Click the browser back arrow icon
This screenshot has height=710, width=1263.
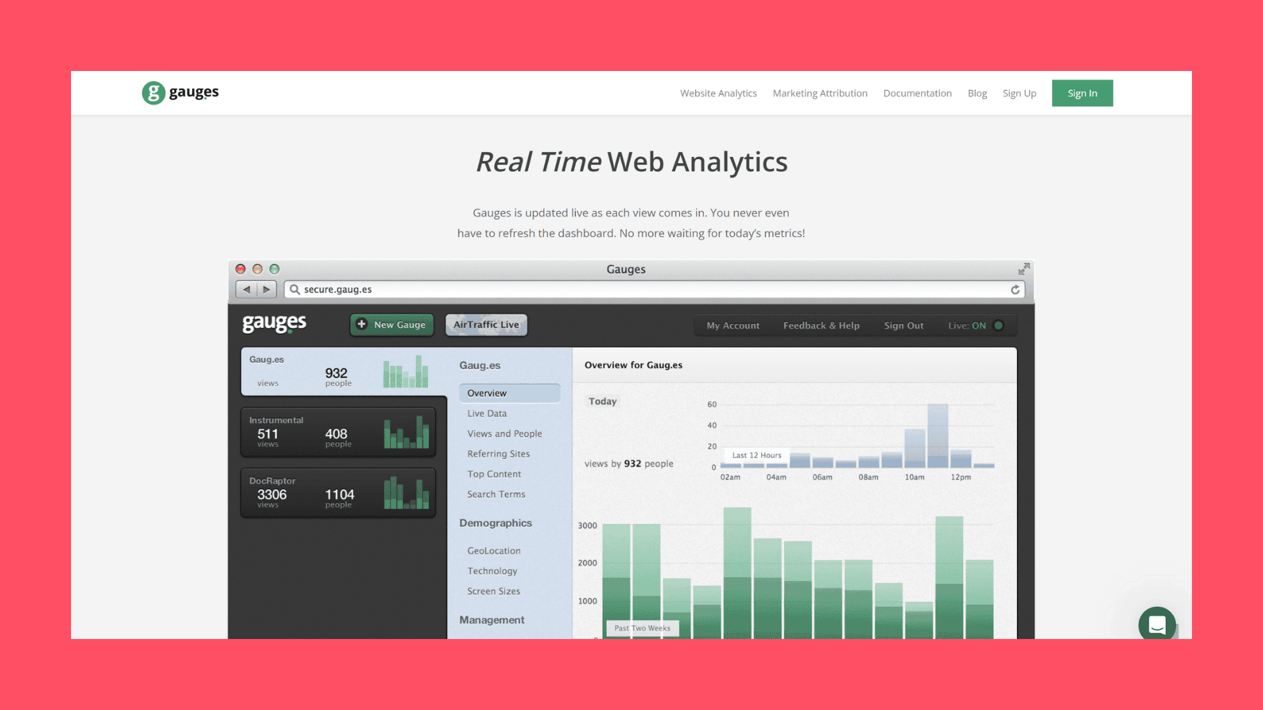[x=247, y=289]
